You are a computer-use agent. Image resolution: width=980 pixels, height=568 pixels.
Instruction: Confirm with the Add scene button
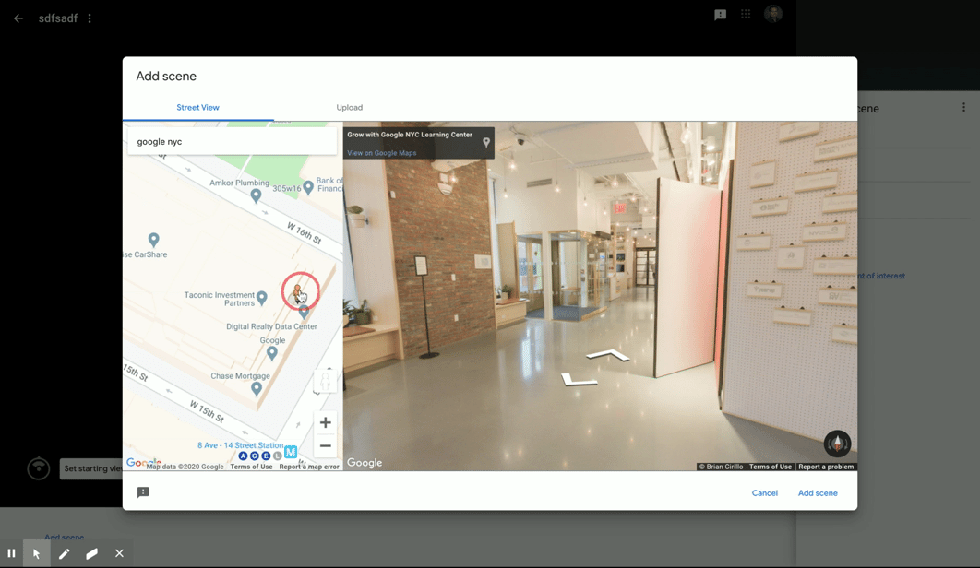coord(818,493)
